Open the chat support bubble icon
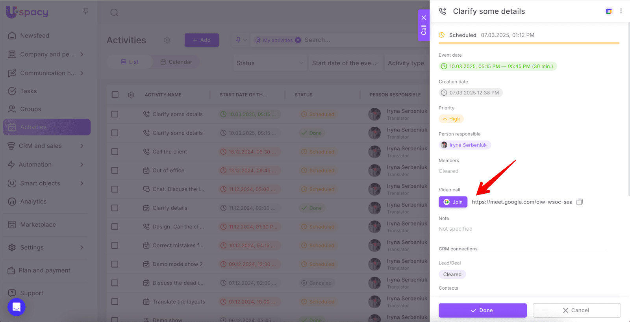This screenshot has height=322, width=630. coord(17,307)
